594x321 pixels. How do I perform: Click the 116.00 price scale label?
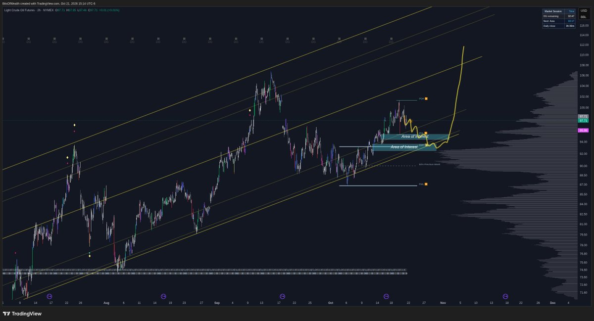click(584, 26)
